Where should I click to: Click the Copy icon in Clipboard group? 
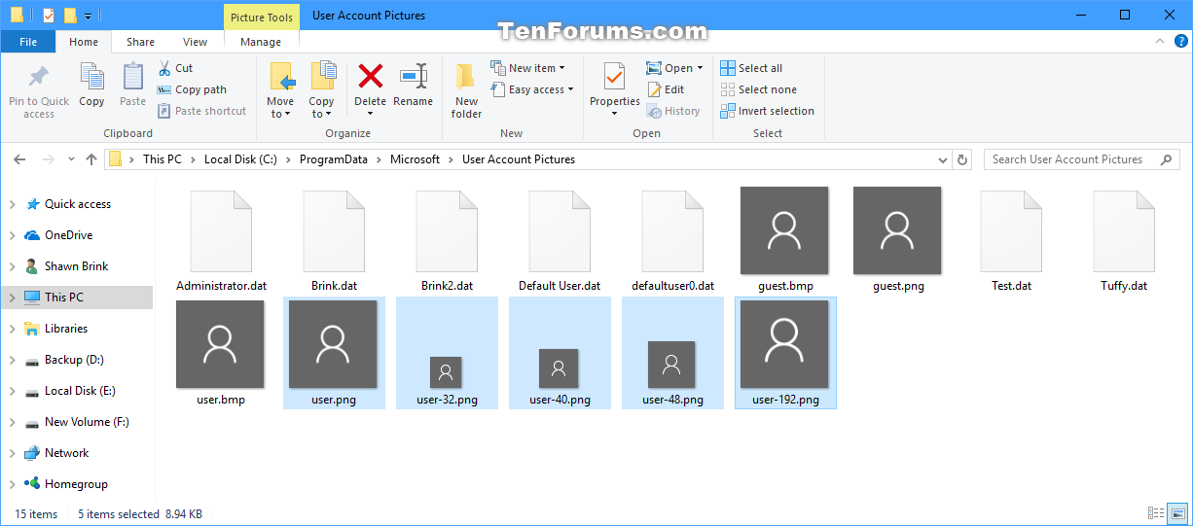92,77
